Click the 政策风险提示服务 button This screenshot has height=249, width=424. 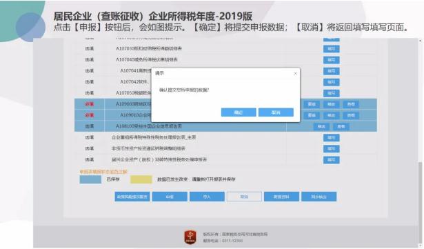coord(132,197)
